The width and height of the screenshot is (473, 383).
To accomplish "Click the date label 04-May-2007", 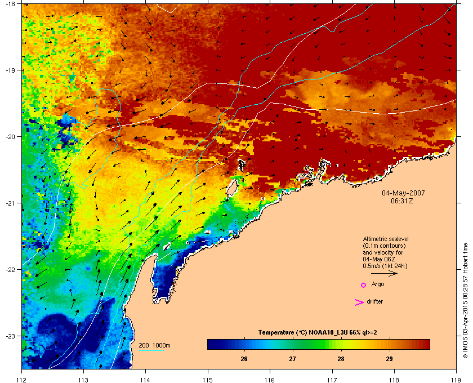I will click(403, 193).
